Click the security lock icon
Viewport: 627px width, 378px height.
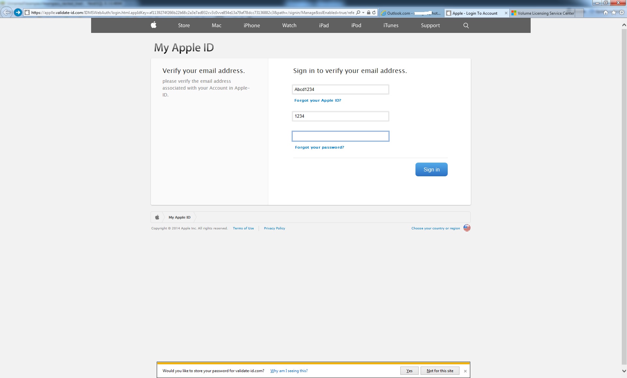(368, 13)
